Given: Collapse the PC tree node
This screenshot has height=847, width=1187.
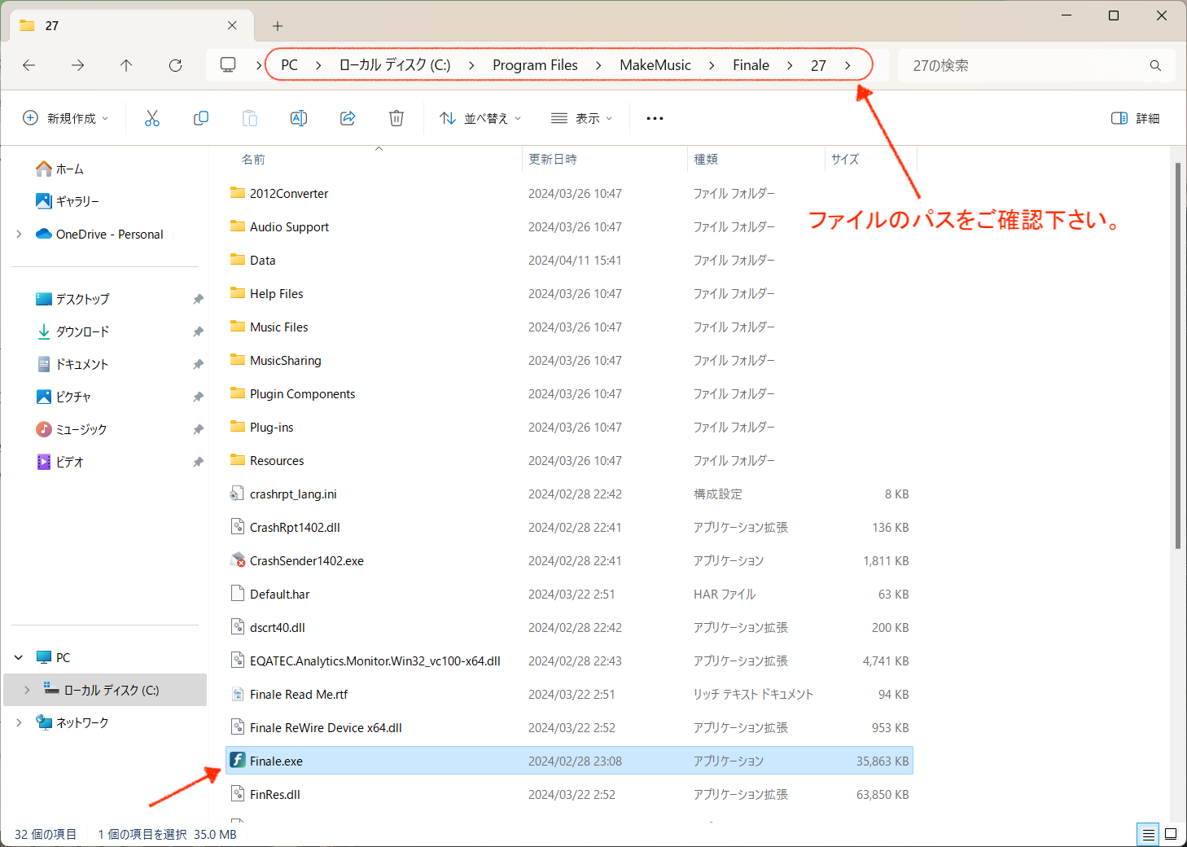Looking at the screenshot, I should point(19,657).
